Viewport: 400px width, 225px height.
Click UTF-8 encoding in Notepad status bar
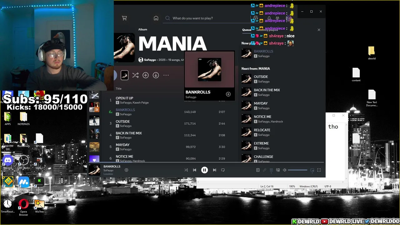click(x=327, y=187)
